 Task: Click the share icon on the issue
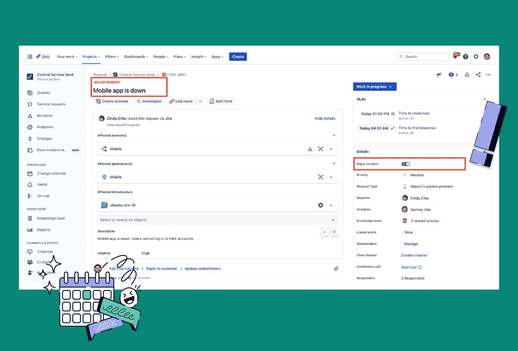(478, 75)
